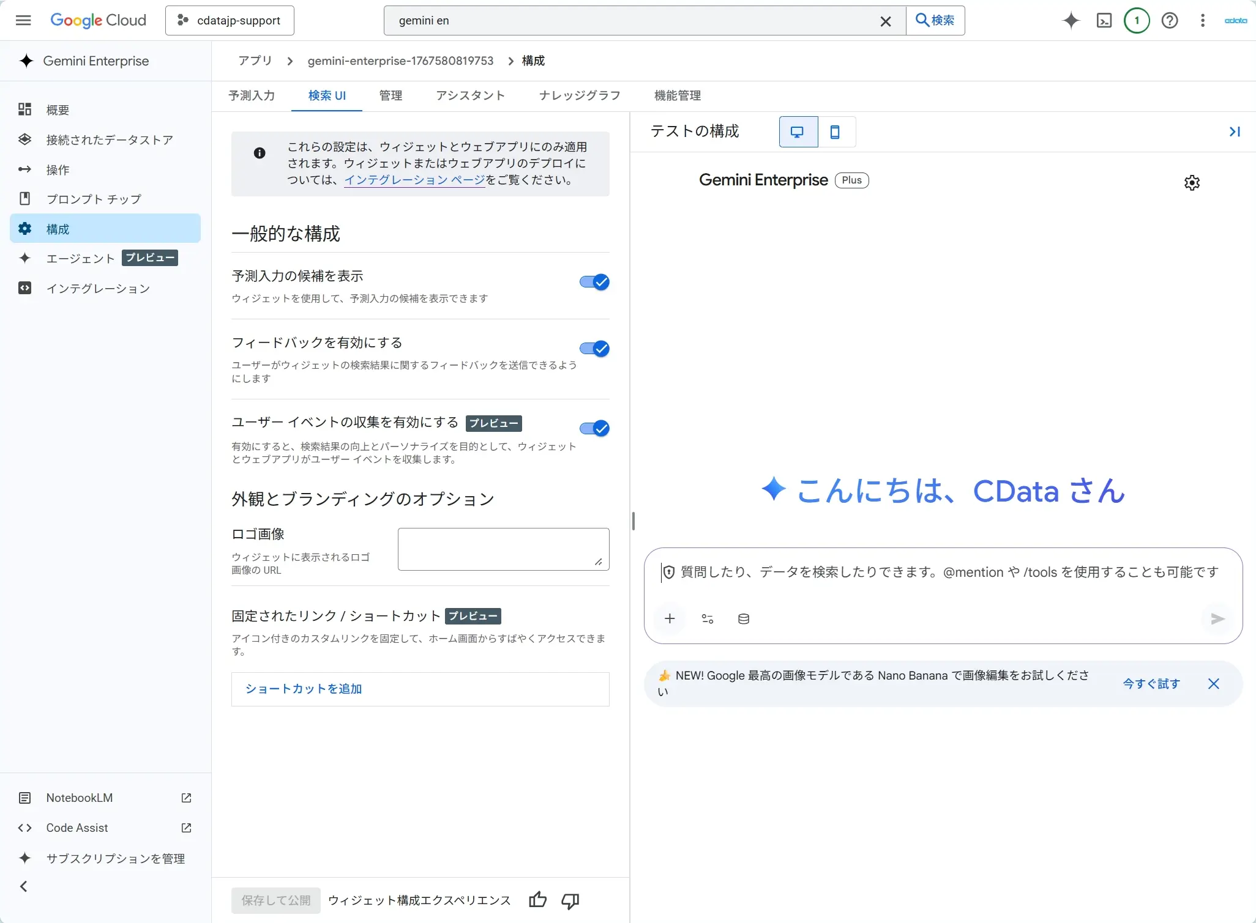This screenshot has width=1256, height=923.
Task: Collapse the テストの構成 preview panel
Action: tap(1235, 132)
